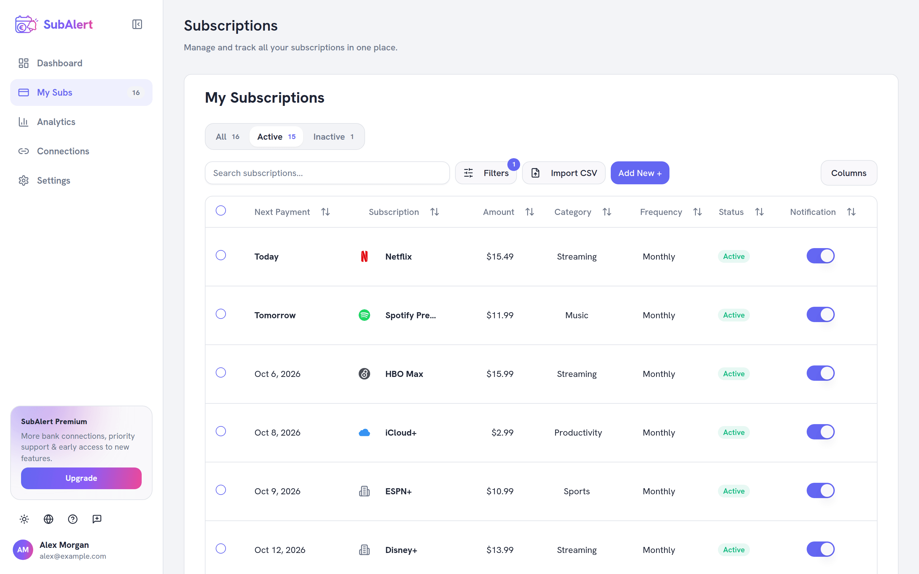Viewport: 919px width, 574px height.
Task: Go to Analytics page
Action: [x=81, y=122]
